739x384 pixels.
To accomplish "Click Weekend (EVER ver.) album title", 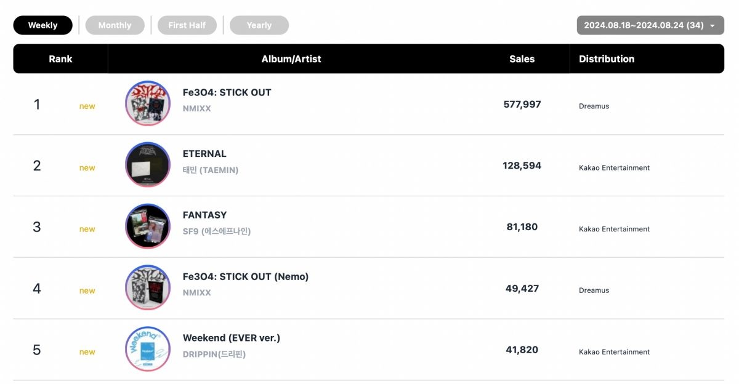I will (231, 338).
